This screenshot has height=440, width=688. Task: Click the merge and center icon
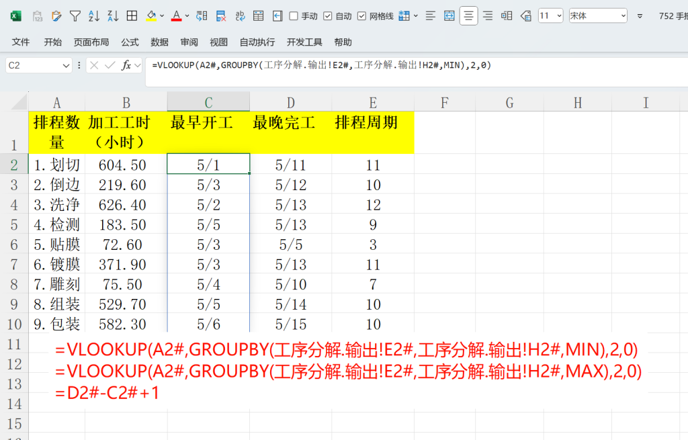449,16
